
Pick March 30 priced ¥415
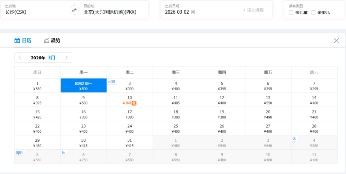point(84,142)
